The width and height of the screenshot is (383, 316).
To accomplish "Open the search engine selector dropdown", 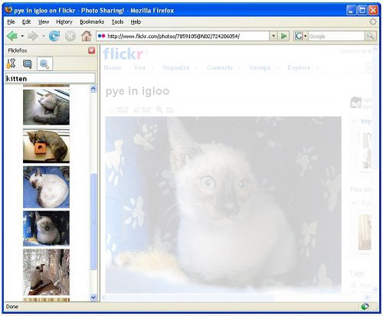I will 301,36.
